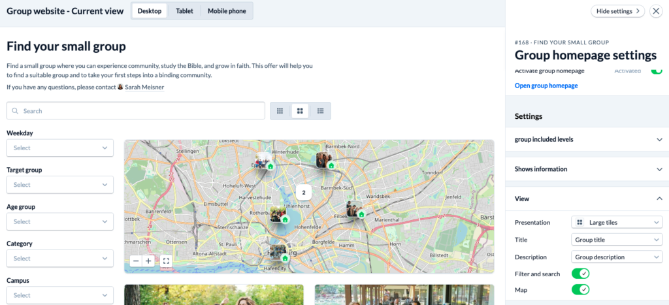Viewport: 669px width, 305px height.
Task: Disable the Filter and search toggle
Action: (580, 274)
